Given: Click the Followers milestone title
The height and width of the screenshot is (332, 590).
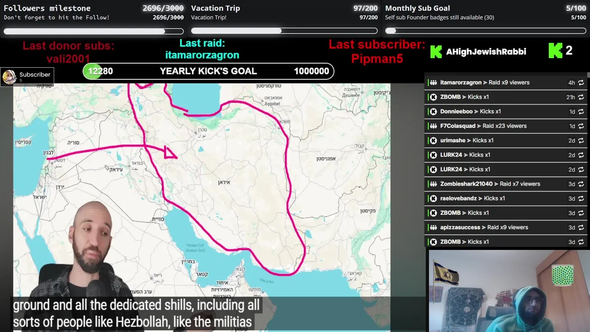Looking at the screenshot, I should [47, 8].
